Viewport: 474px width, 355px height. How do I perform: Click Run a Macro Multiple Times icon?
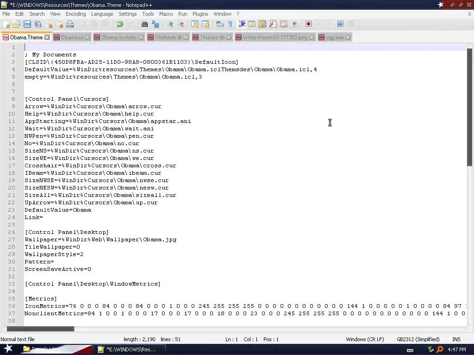pyautogui.click(x=340, y=24)
